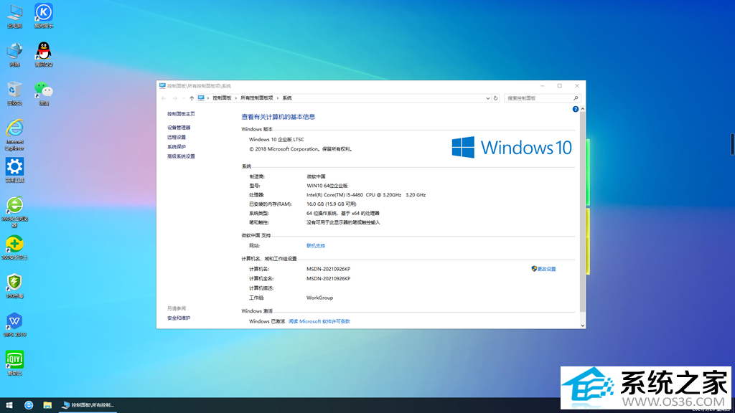Select the 360杀毒 shield desktop icon
The width and height of the screenshot is (735, 413).
14,286
